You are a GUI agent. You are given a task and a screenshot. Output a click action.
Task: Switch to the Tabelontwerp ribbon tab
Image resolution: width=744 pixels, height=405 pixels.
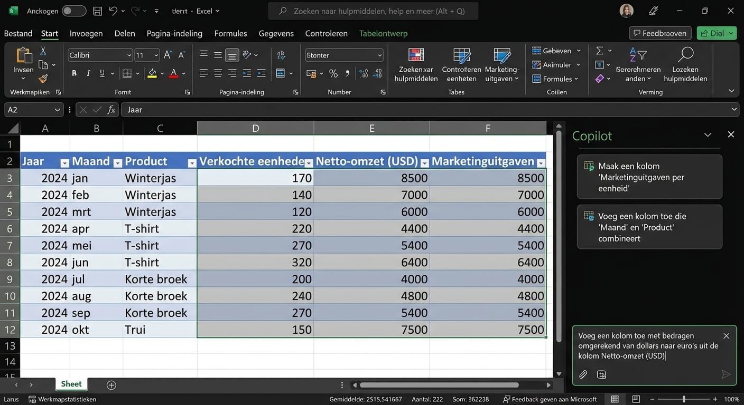(x=383, y=33)
